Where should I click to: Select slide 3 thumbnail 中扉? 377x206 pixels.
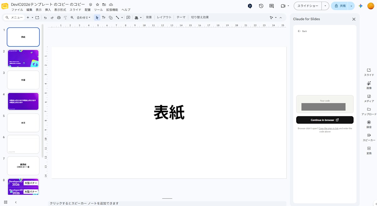pos(23,80)
